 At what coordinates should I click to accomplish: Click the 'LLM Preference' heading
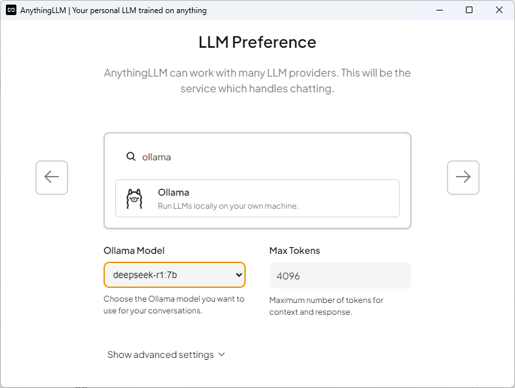pos(257,42)
